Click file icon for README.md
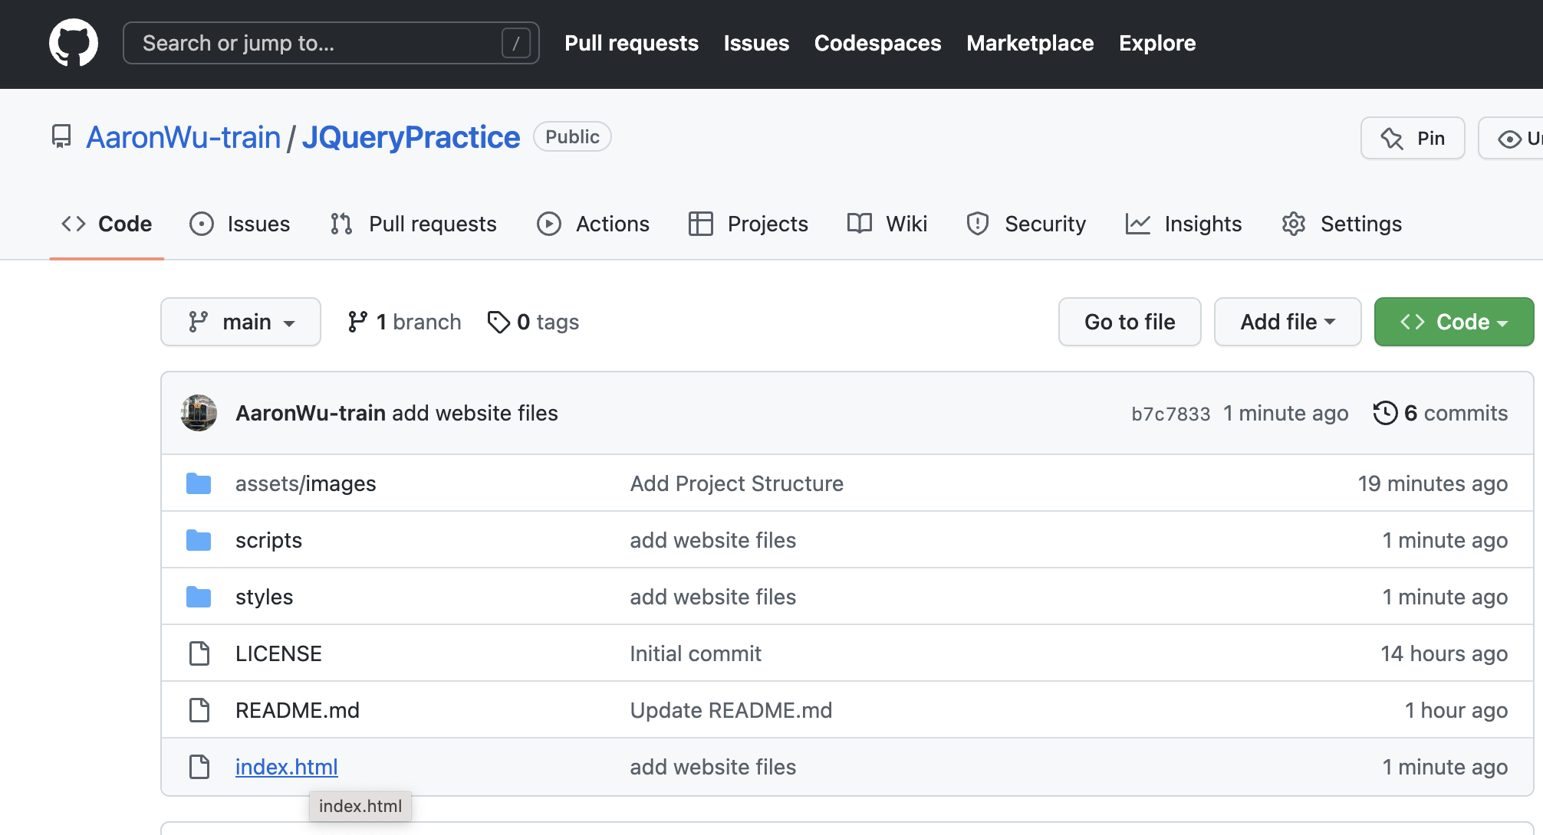The height and width of the screenshot is (835, 1543). click(199, 710)
